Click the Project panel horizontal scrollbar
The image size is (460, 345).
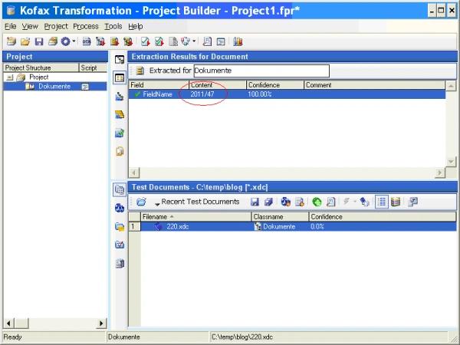point(54,322)
